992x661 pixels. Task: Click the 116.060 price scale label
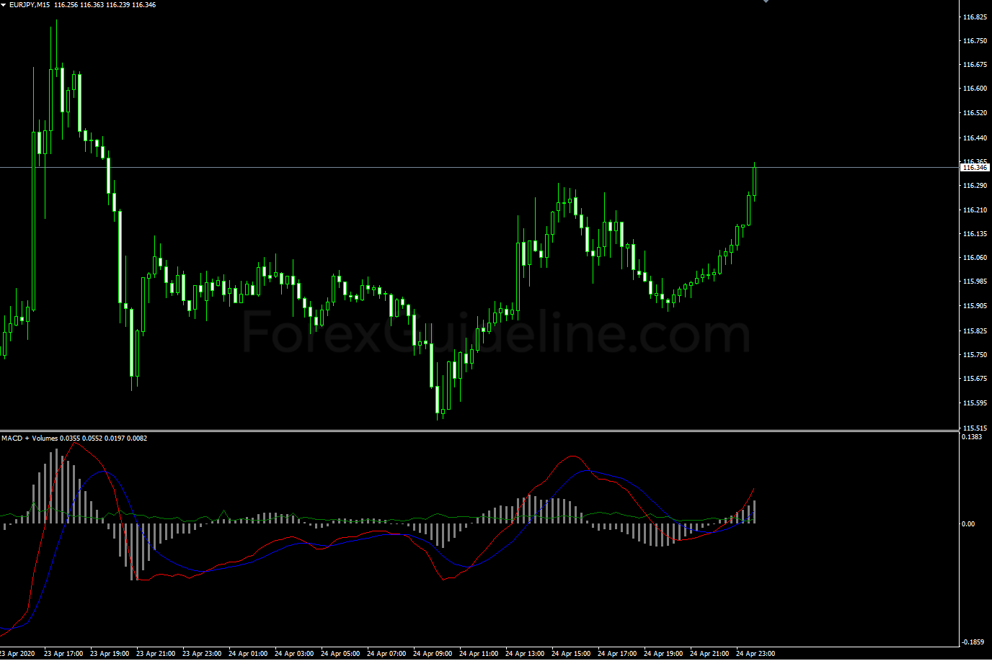[x=975, y=258]
